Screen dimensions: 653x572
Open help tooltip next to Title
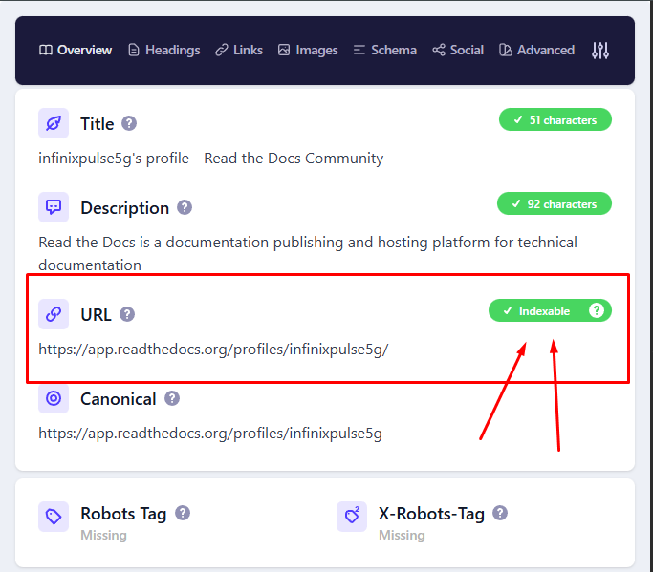pos(129,123)
